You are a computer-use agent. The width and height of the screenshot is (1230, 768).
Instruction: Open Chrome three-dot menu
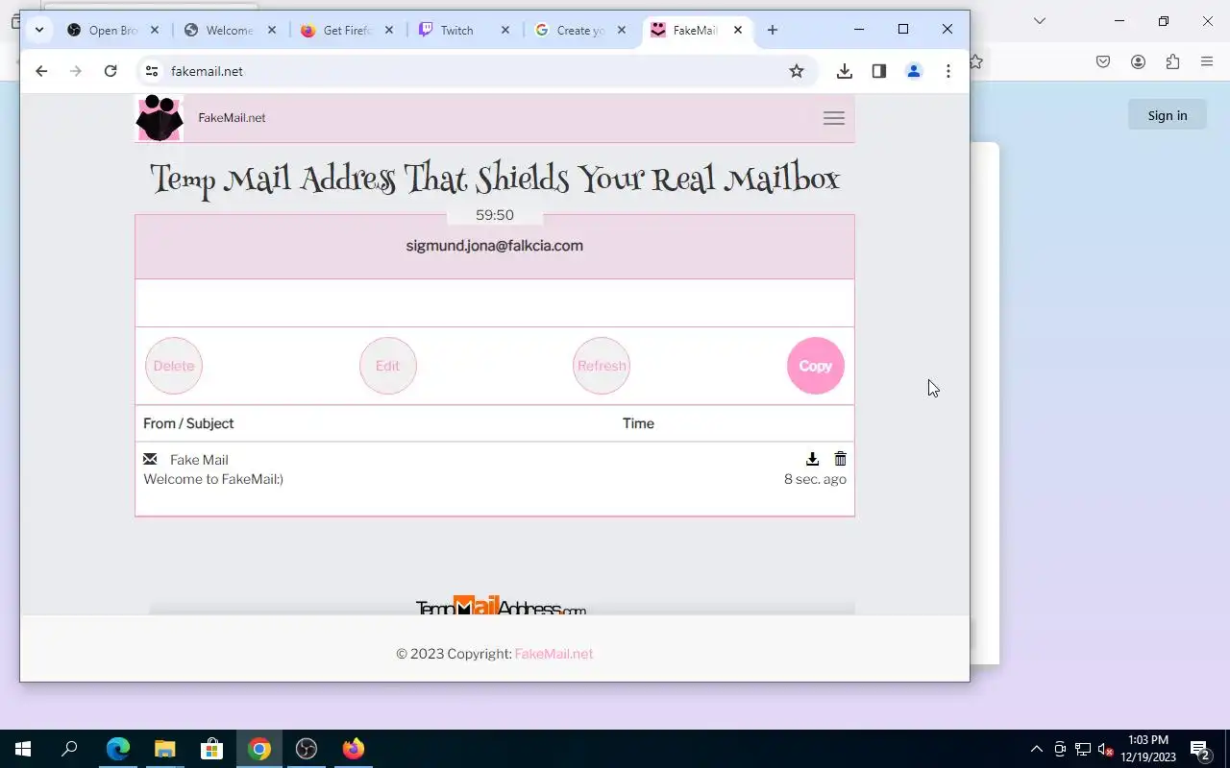[948, 71]
